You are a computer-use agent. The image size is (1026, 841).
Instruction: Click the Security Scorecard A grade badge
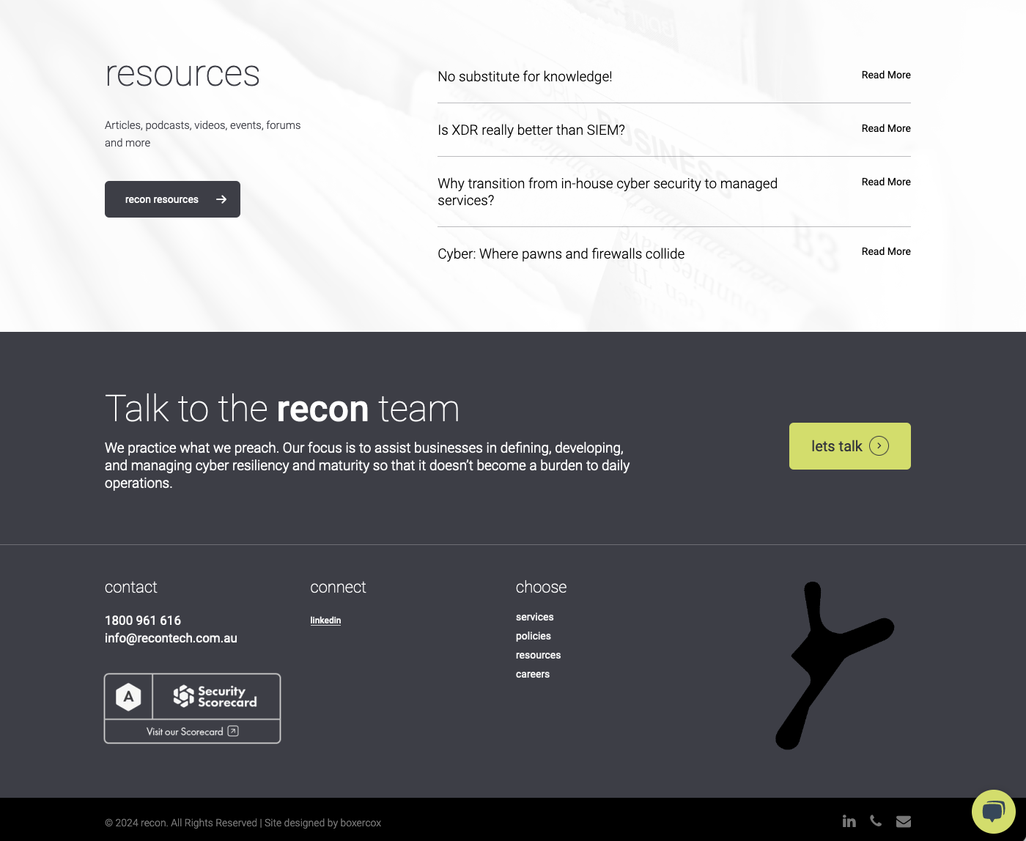click(x=129, y=697)
